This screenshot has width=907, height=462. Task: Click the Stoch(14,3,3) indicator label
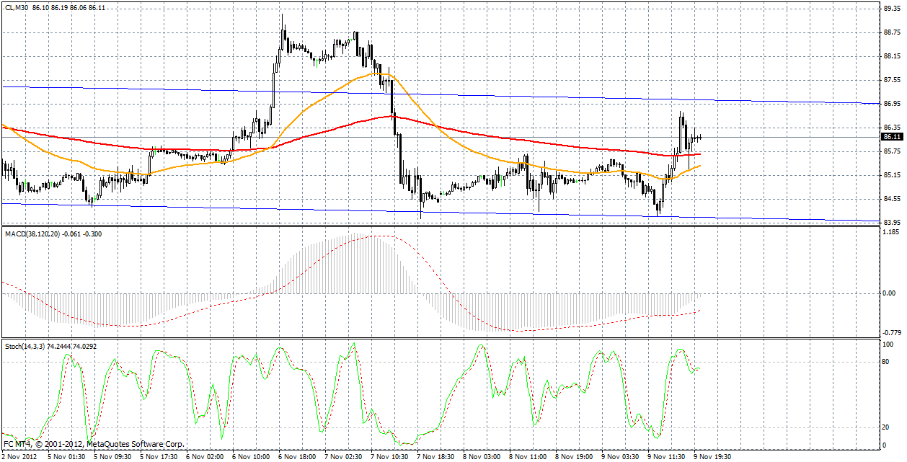25,347
